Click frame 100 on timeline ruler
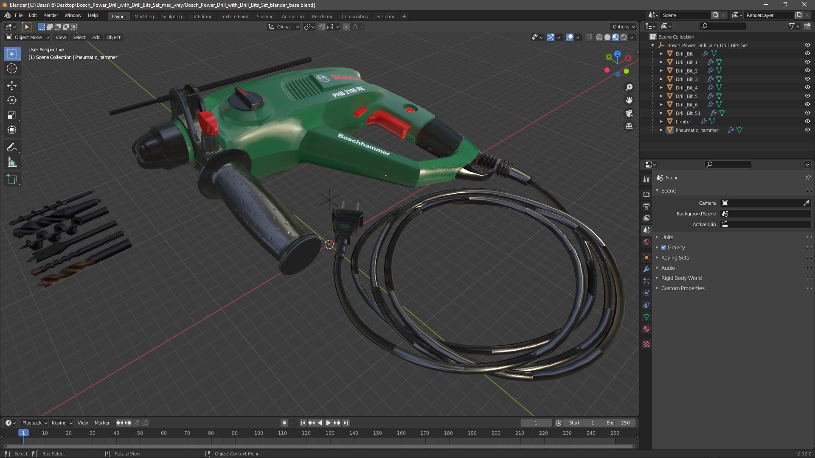815x458 pixels. pyautogui.click(x=259, y=433)
